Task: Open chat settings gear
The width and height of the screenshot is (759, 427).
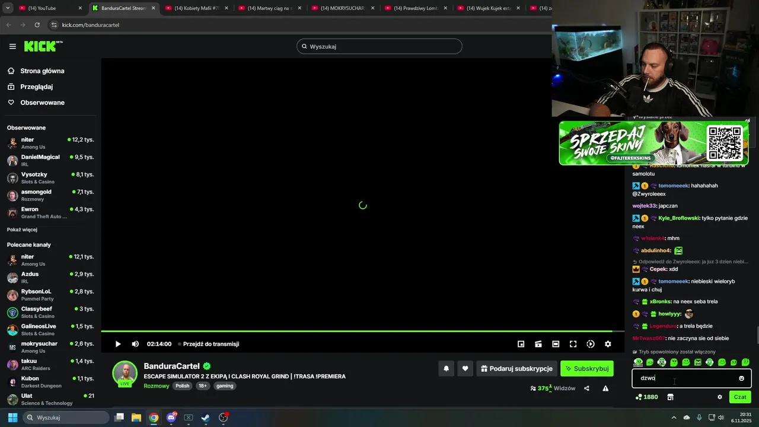Action: click(720, 397)
